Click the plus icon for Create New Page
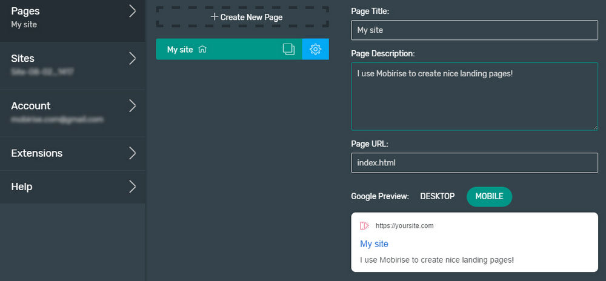The height and width of the screenshot is (281, 606). 214,17
